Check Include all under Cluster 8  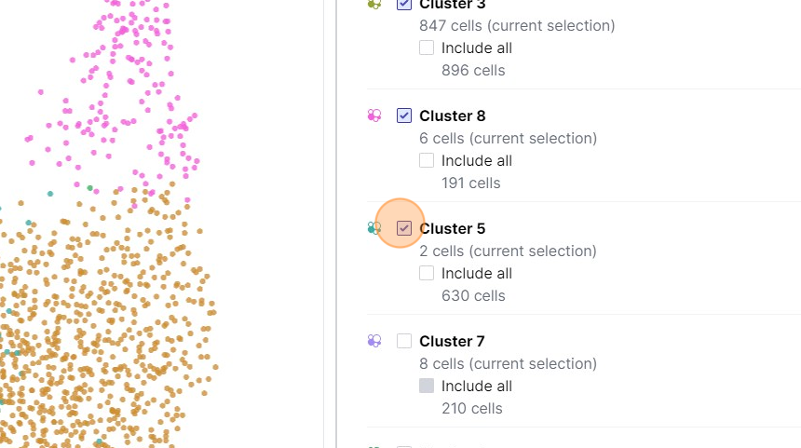(427, 160)
